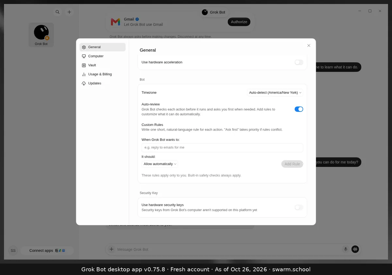
Task: Close the settings dialog
Action: (309, 46)
